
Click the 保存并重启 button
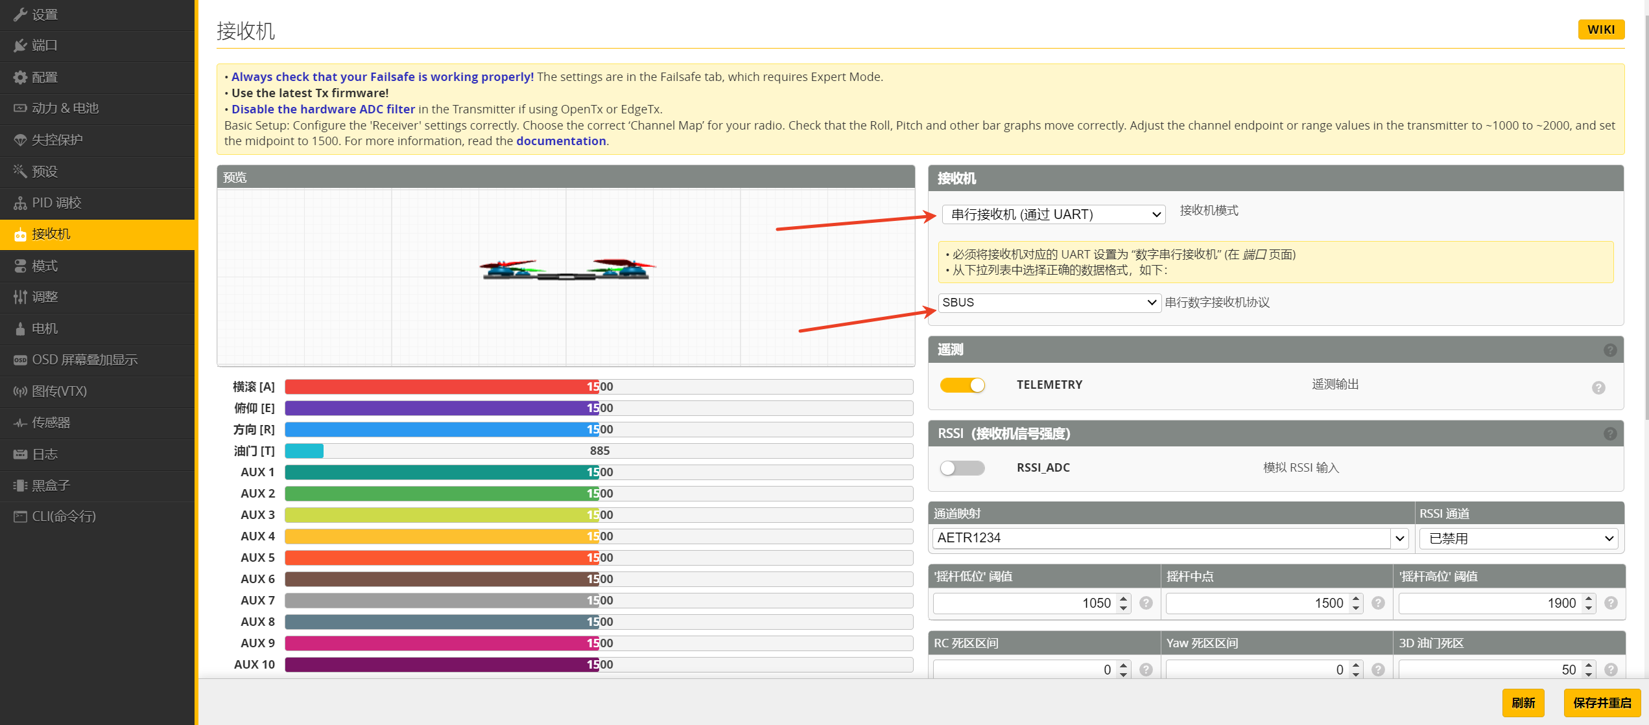(1602, 703)
